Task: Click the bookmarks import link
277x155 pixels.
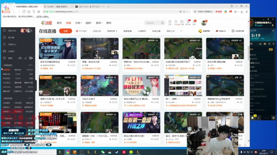Action: point(43,16)
